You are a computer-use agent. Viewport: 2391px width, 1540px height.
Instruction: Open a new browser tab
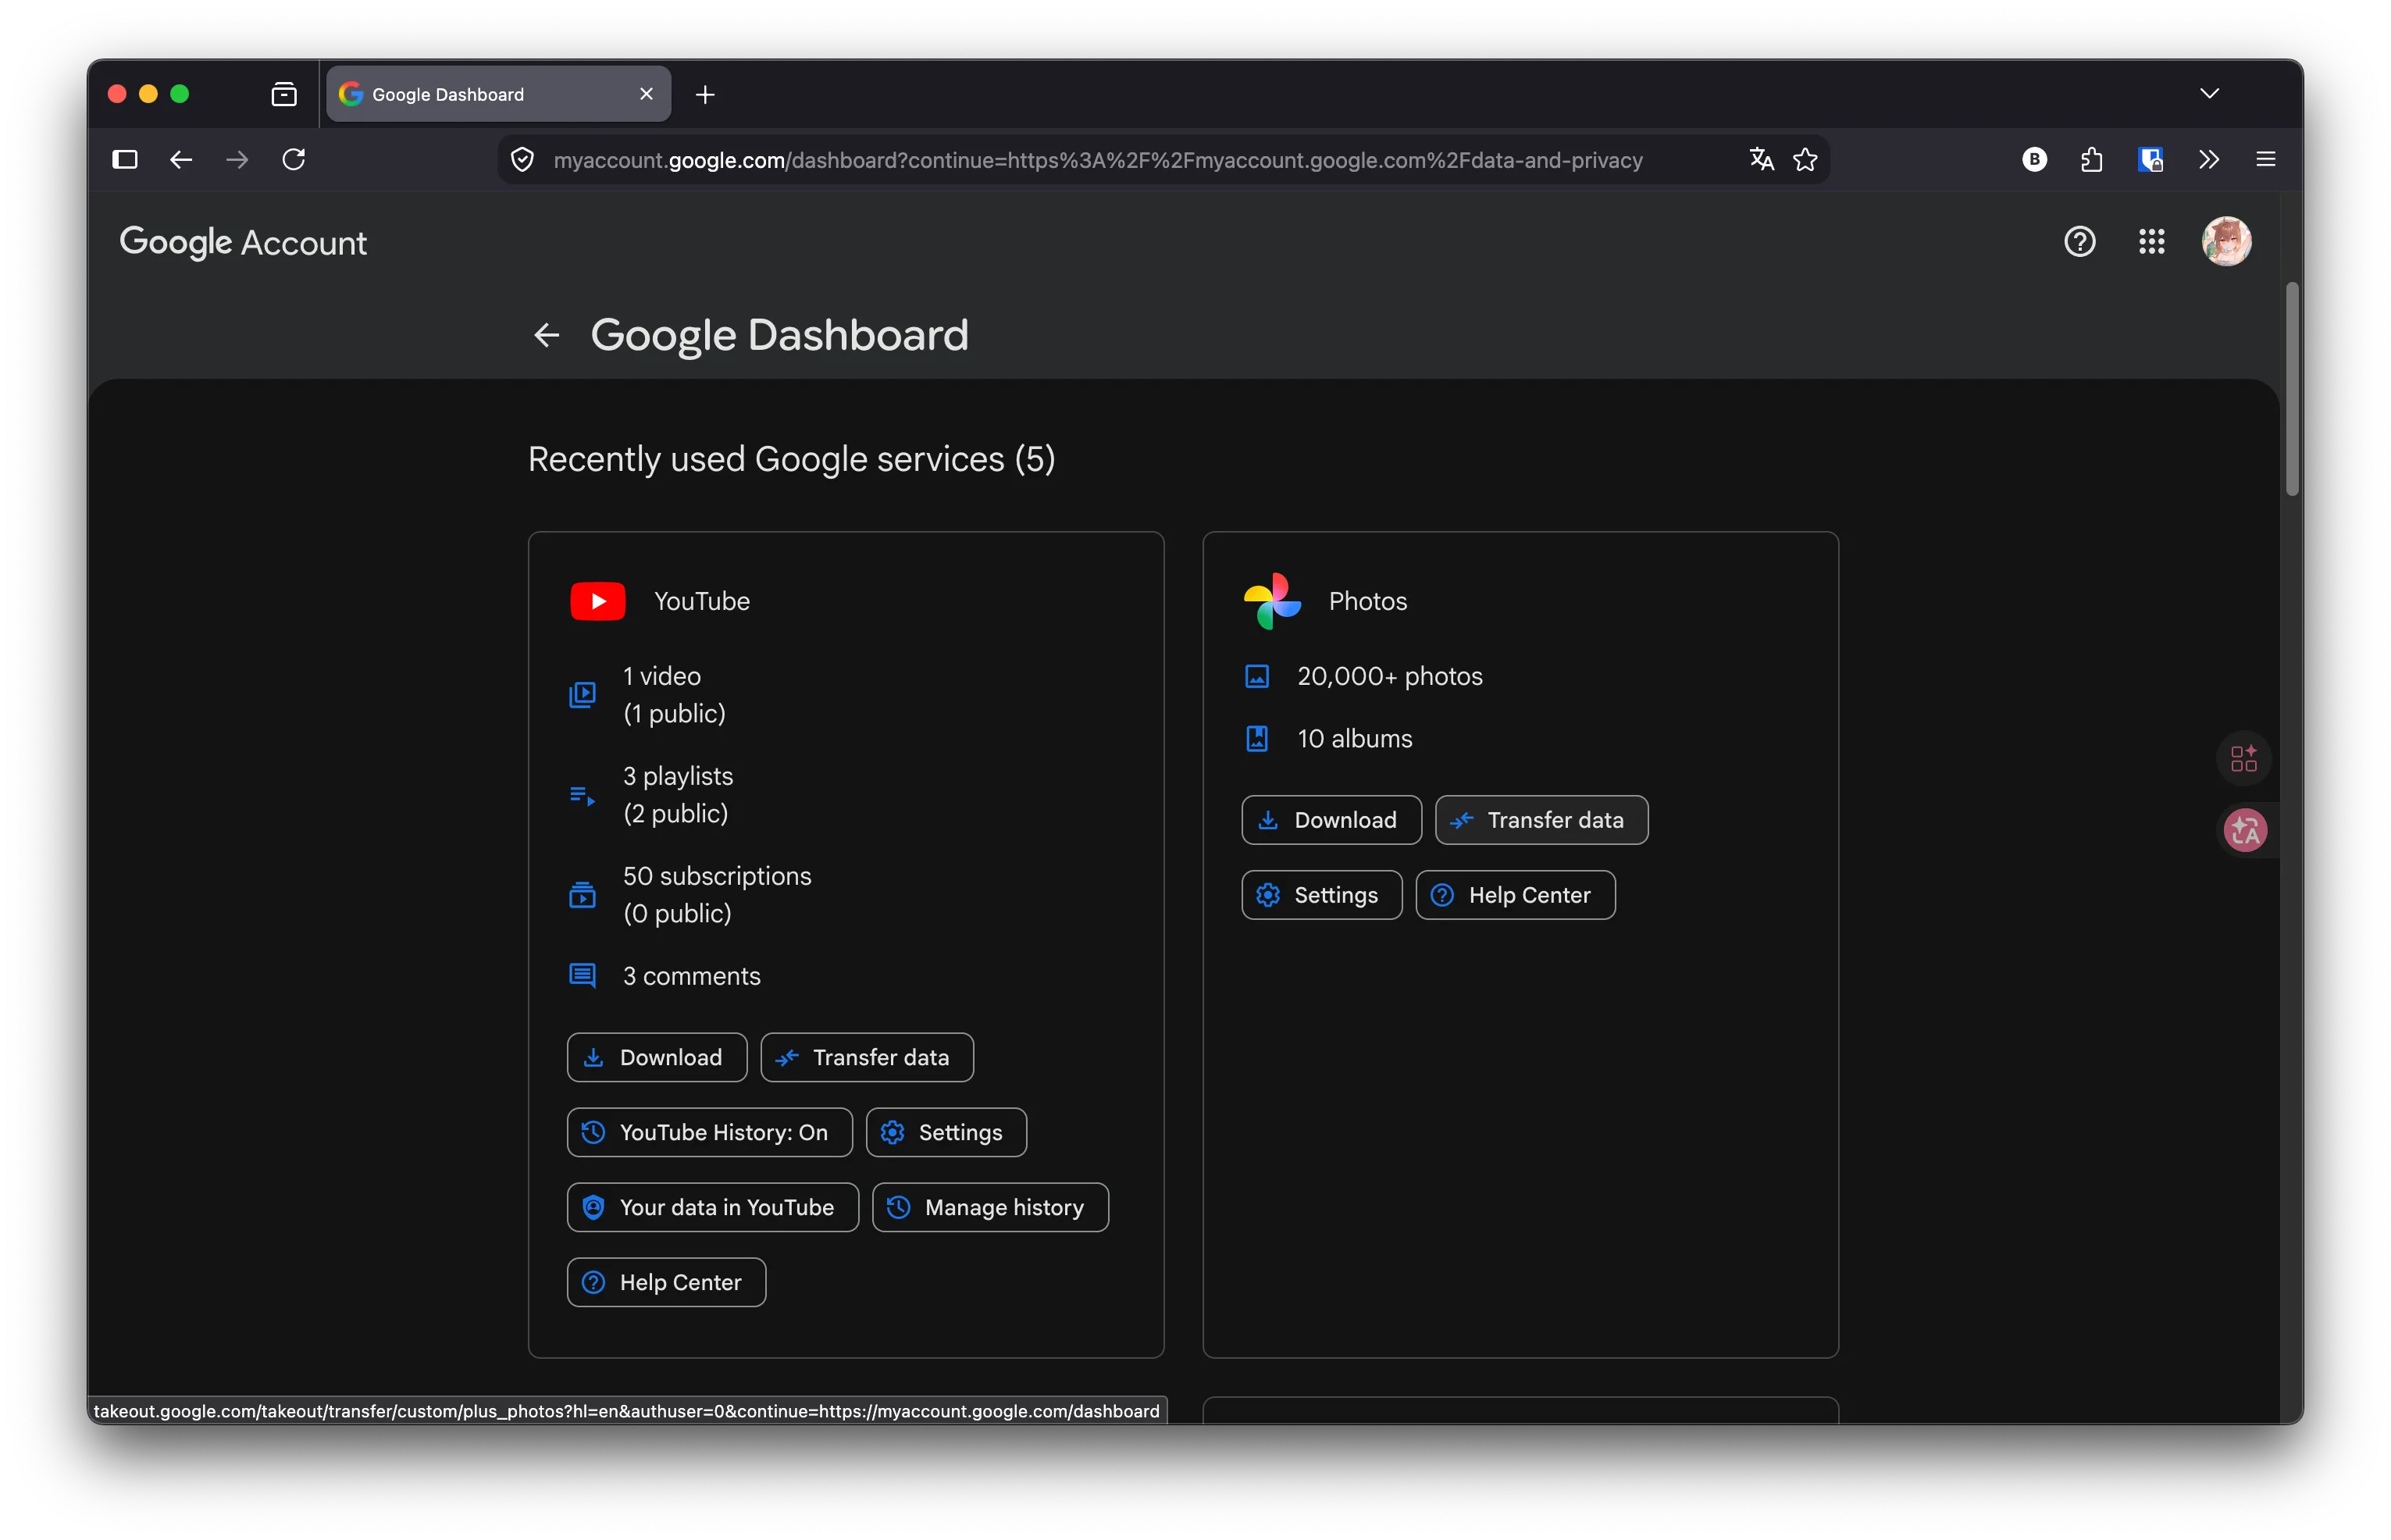pos(705,95)
